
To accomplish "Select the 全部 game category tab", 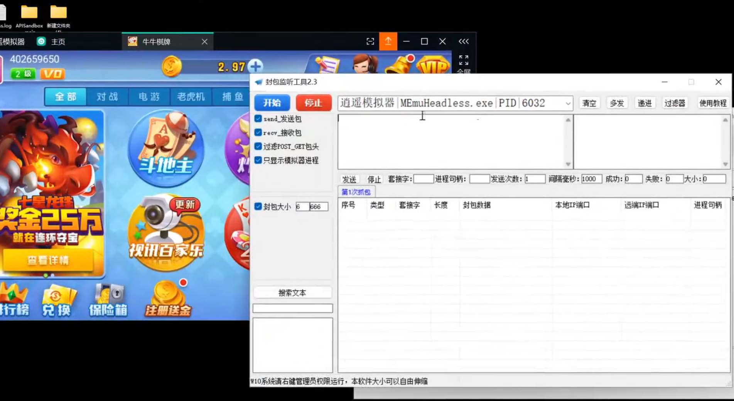I will [x=66, y=96].
